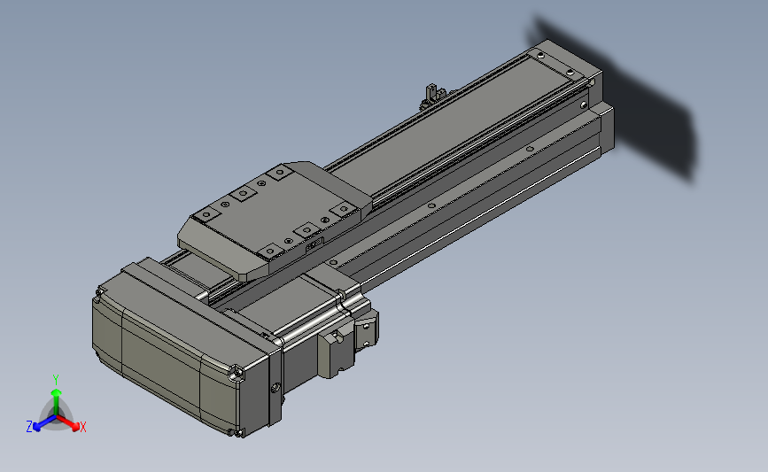Click the green Y axis arrow of the triad
The image size is (768, 472).
pos(57,401)
